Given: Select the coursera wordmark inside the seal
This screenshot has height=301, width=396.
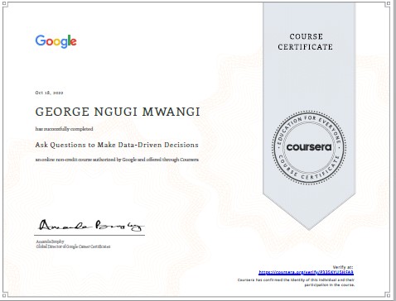Looking at the screenshot, I should coord(309,147).
